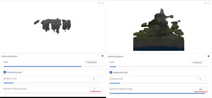212x98 pixels.
Task: Click the reset view icon in right viewer
Action: pos(205,3)
